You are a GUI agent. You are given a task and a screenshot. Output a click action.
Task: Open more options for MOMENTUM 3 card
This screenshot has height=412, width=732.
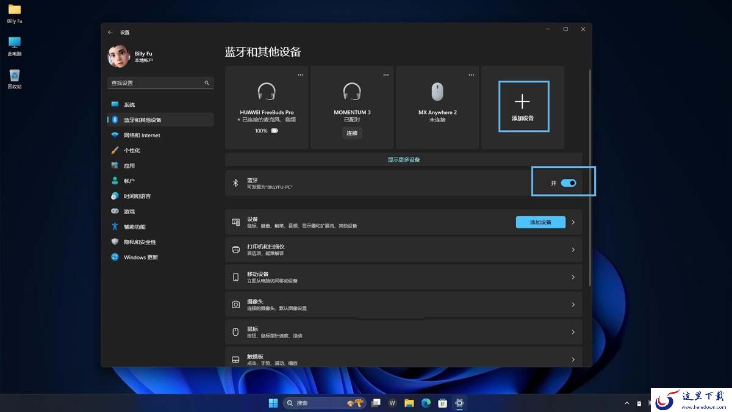click(x=386, y=74)
